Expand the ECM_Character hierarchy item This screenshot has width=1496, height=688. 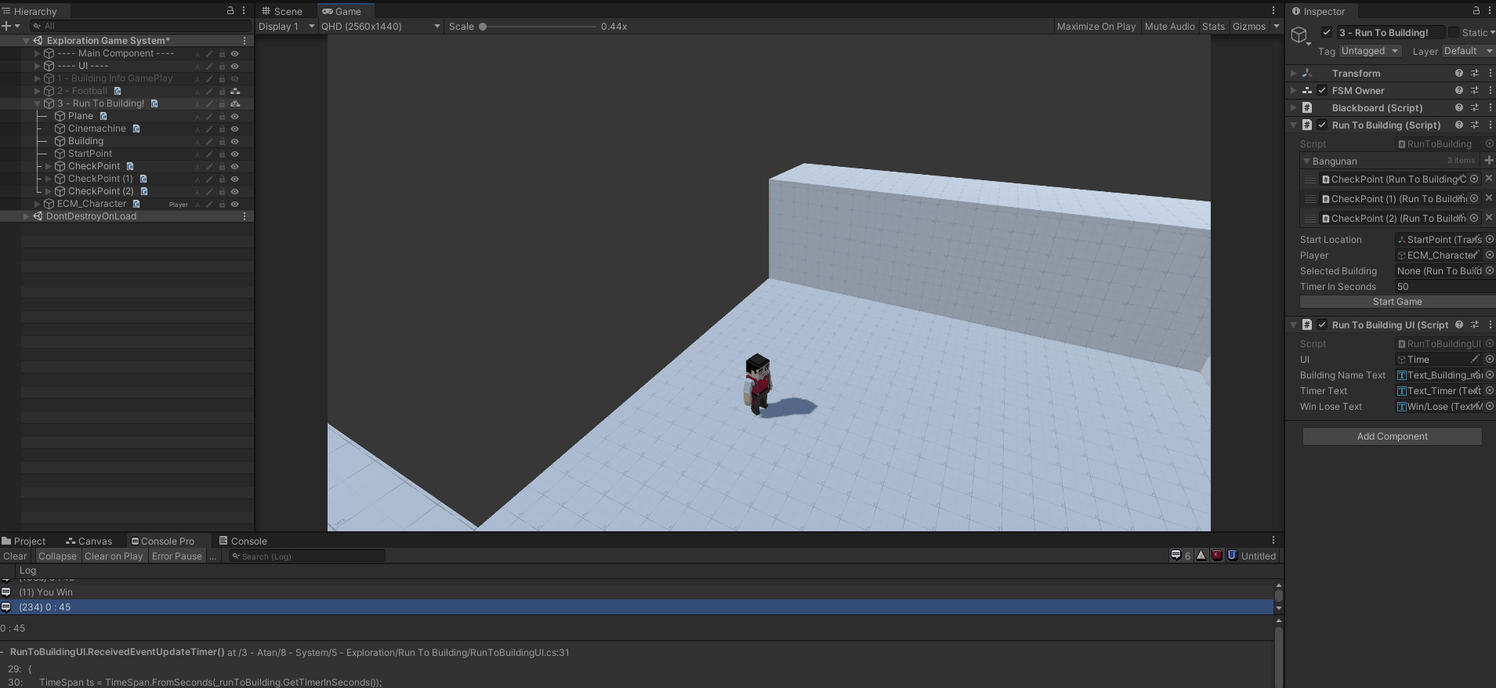[x=37, y=204]
